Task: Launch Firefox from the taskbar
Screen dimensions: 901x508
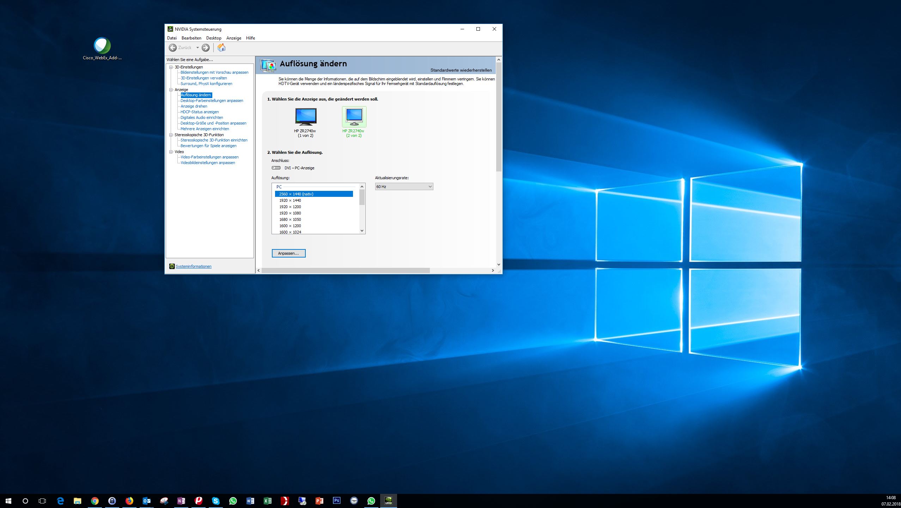Action: pyautogui.click(x=129, y=501)
